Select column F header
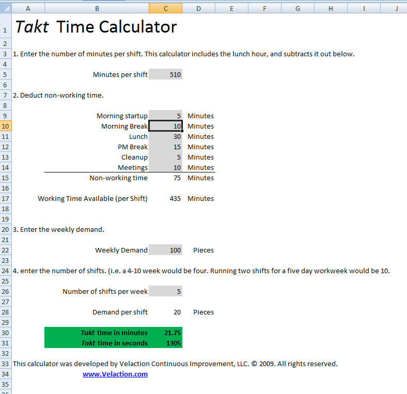 click(264, 8)
